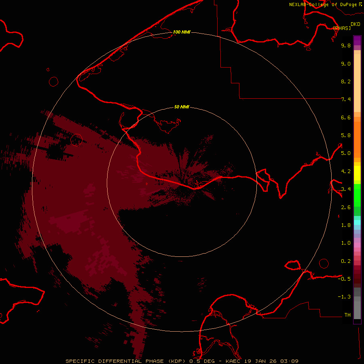Viewport: 364px width, 364px height.
Task: Click the bright green segment of the color bar
Action: click(x=357, y=195)
